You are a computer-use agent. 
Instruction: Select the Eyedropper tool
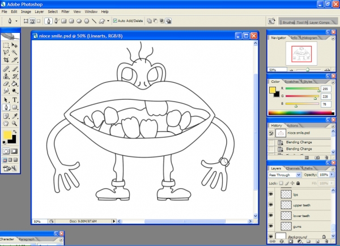pos(14,116)
